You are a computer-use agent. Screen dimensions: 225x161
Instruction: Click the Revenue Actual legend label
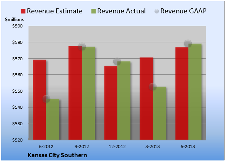121,11
